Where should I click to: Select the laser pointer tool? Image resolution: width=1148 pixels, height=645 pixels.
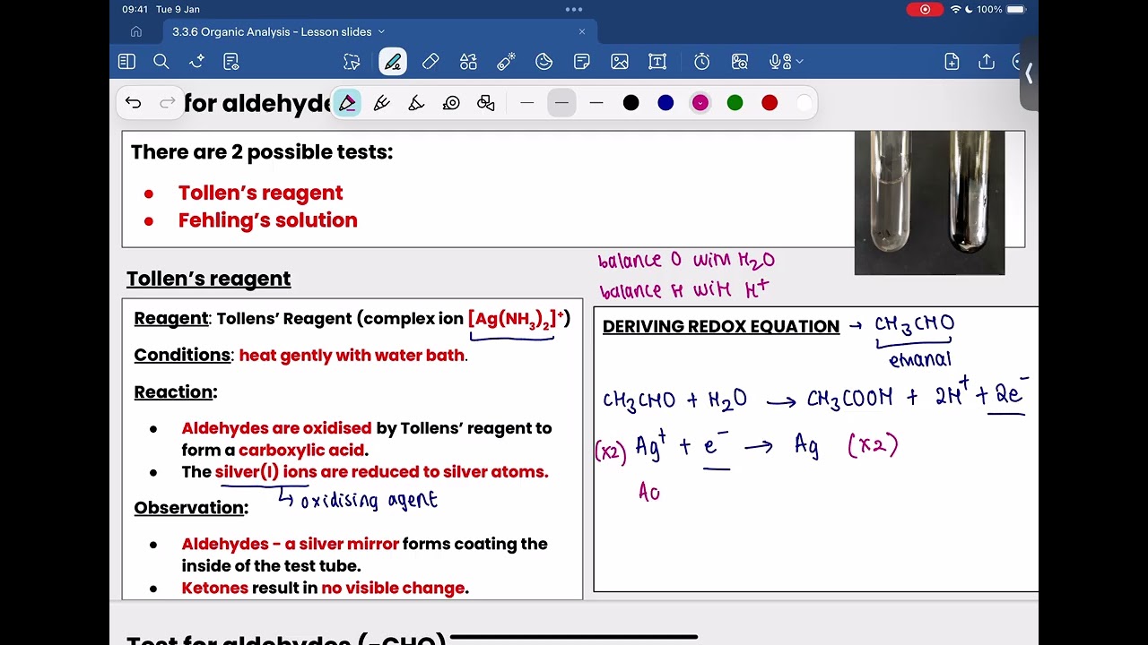[x=506, y=62]
